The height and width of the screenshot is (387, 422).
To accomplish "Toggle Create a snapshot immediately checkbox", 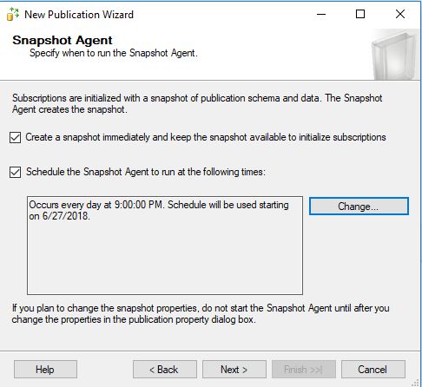I will click(15, 138).
